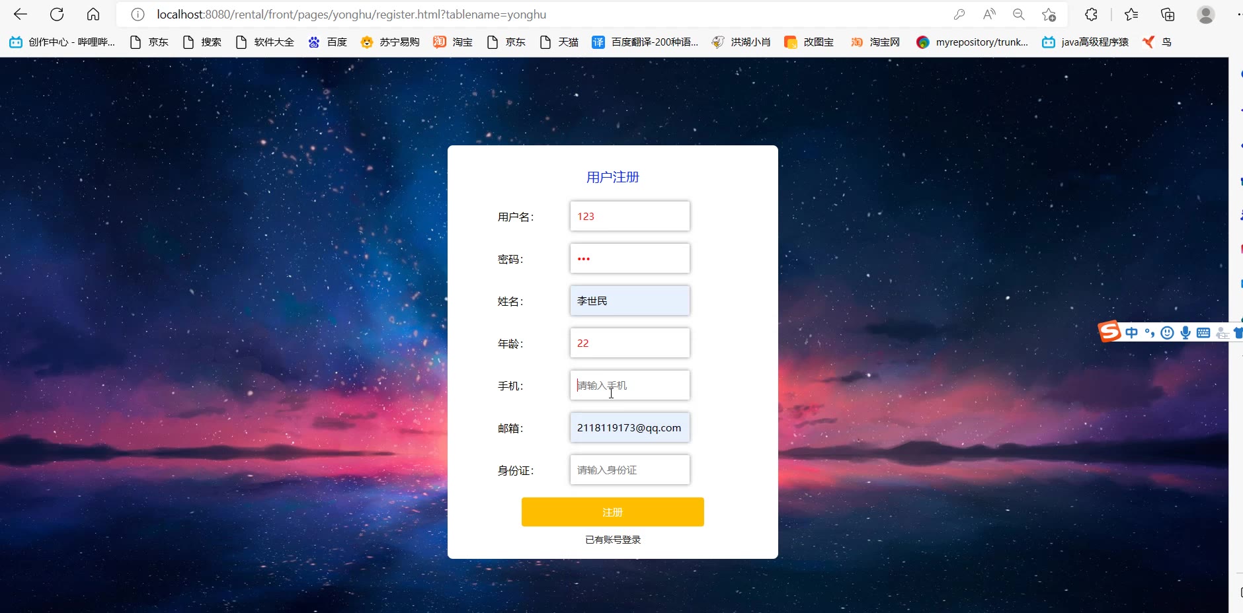Open the 搜索 bookmark
The width and height of the screenshot is (1243, 613).
coord(202,42)
